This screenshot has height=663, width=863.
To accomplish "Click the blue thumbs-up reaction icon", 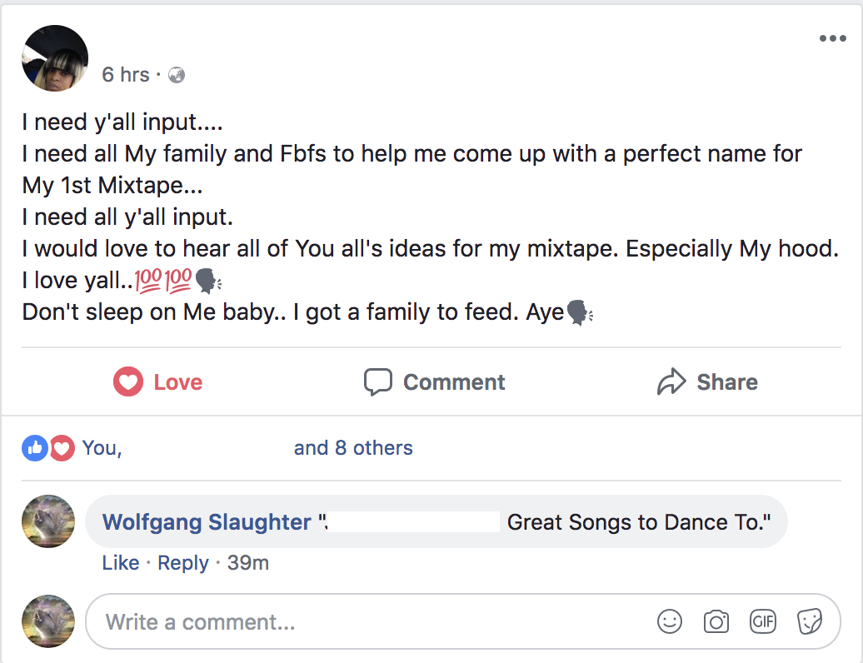I will (34, 448).
